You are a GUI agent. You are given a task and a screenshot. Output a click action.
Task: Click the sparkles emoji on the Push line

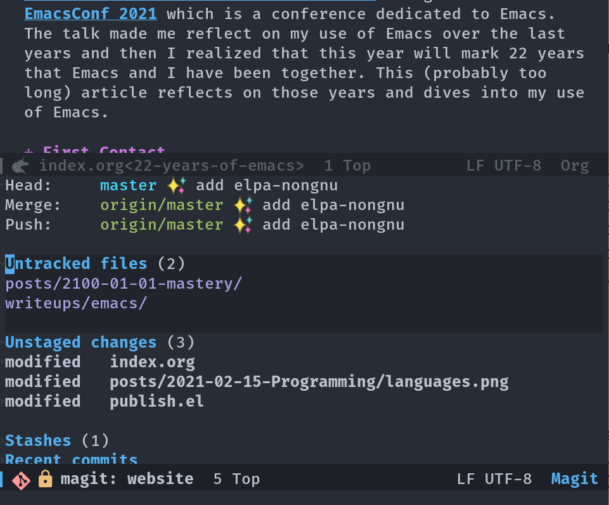[243, 225]
